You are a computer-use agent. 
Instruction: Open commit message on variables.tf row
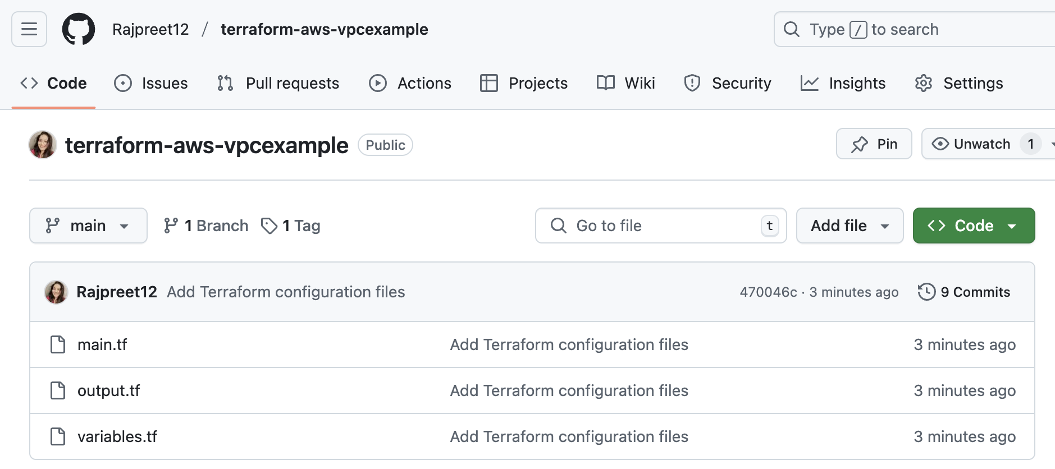tap(569, 436)
